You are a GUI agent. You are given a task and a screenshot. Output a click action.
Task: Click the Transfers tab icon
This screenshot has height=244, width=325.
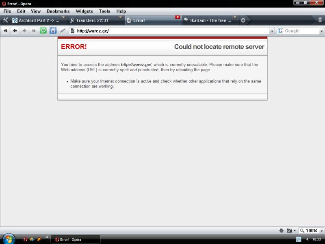[x=72, y=20]
